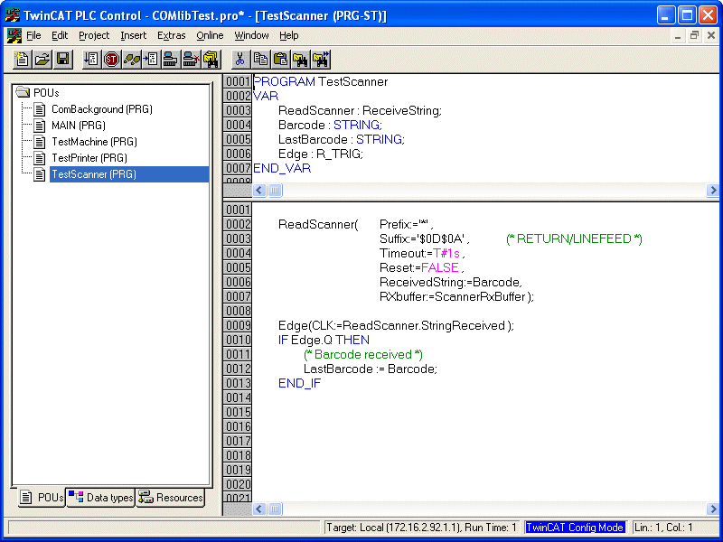Click the code pane horizontal scroll thumb

tap(275, 509)
